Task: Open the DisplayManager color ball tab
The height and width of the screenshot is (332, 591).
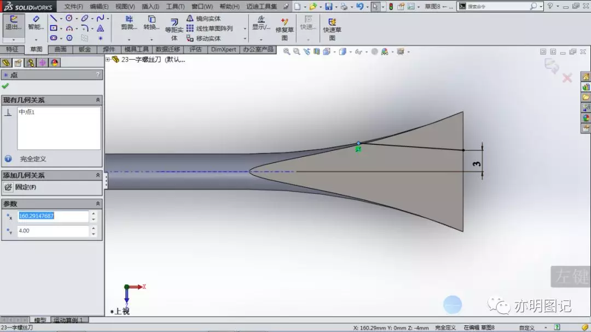Action: click(x=55, y=62)
